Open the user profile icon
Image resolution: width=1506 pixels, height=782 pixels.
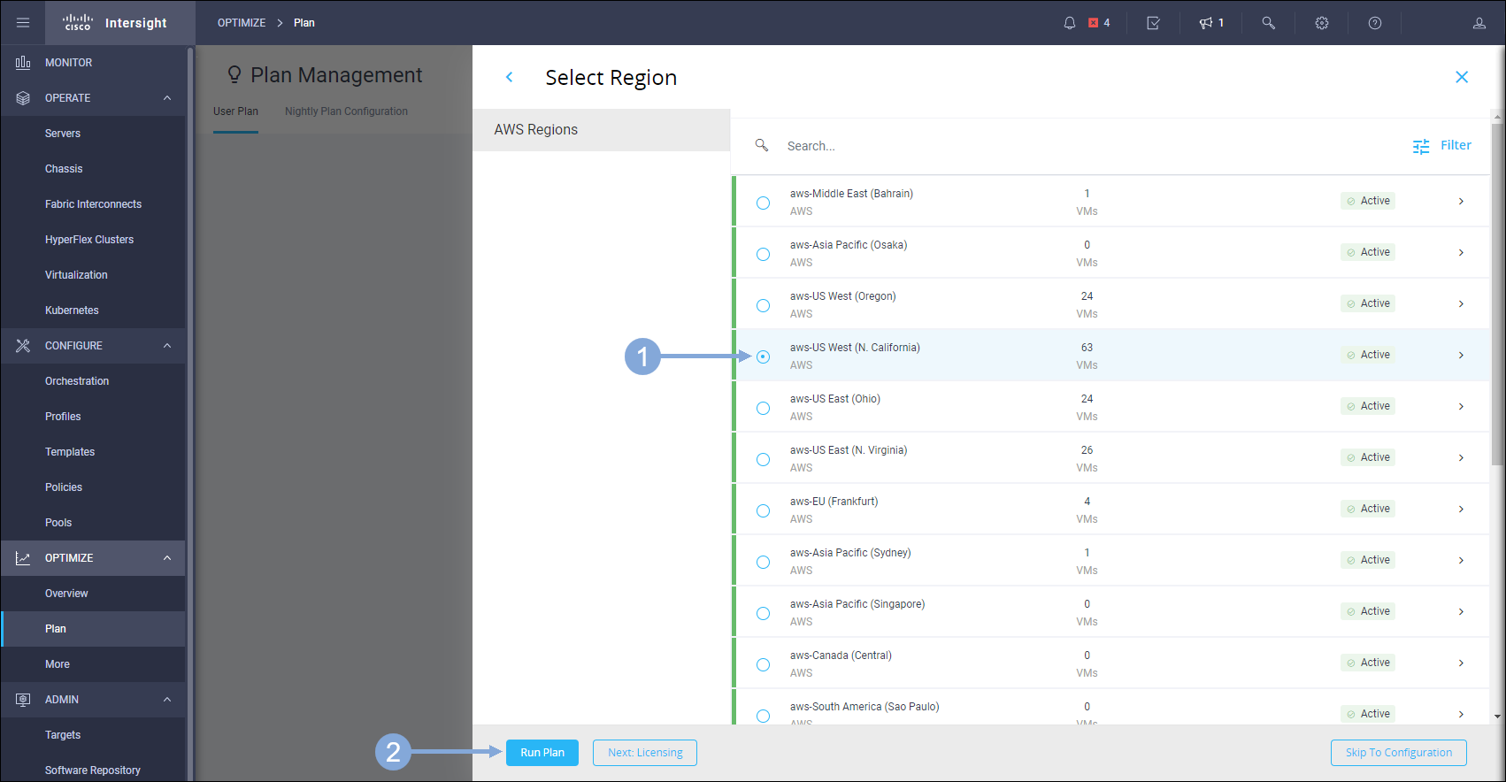[1479, 23]
